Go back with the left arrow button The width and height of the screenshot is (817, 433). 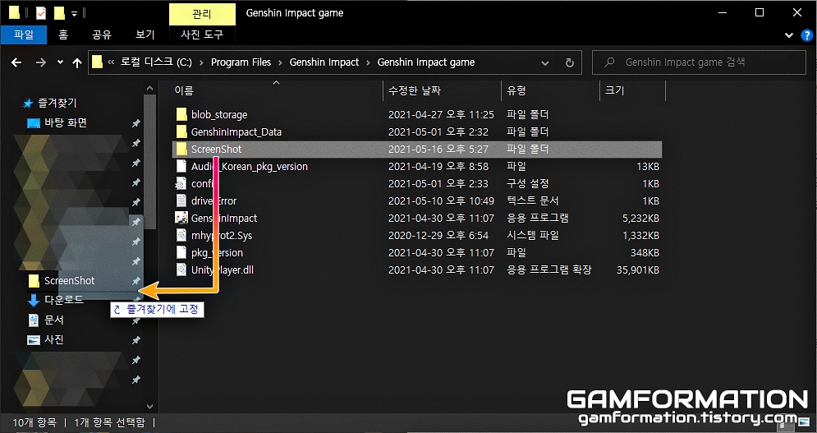pyautogui.click(x=16, y=62)
